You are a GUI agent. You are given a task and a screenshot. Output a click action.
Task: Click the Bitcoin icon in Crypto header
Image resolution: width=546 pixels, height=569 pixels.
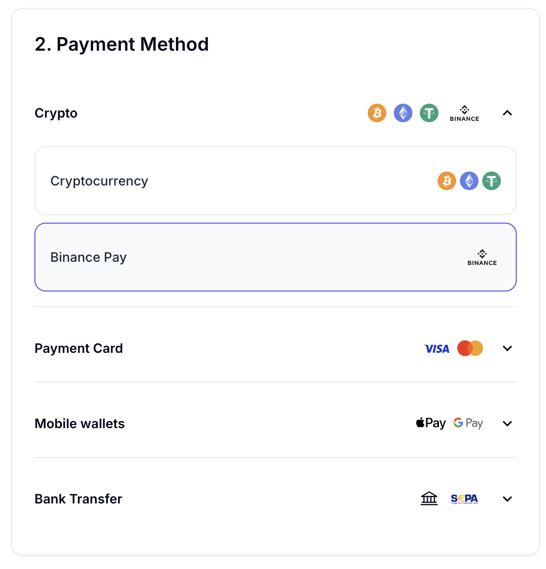coord(377,113)
